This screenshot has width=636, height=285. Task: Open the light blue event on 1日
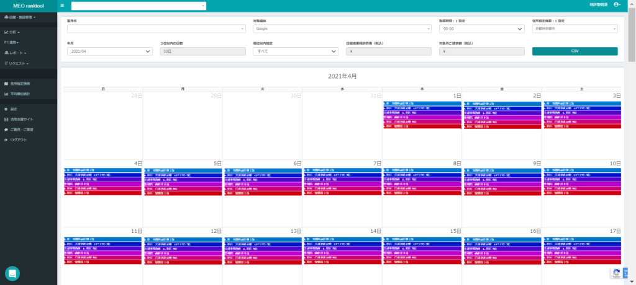coord(422,103)
